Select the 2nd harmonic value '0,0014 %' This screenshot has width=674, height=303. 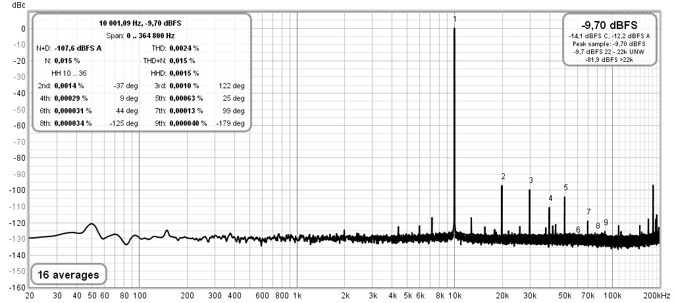pos(68,86)
